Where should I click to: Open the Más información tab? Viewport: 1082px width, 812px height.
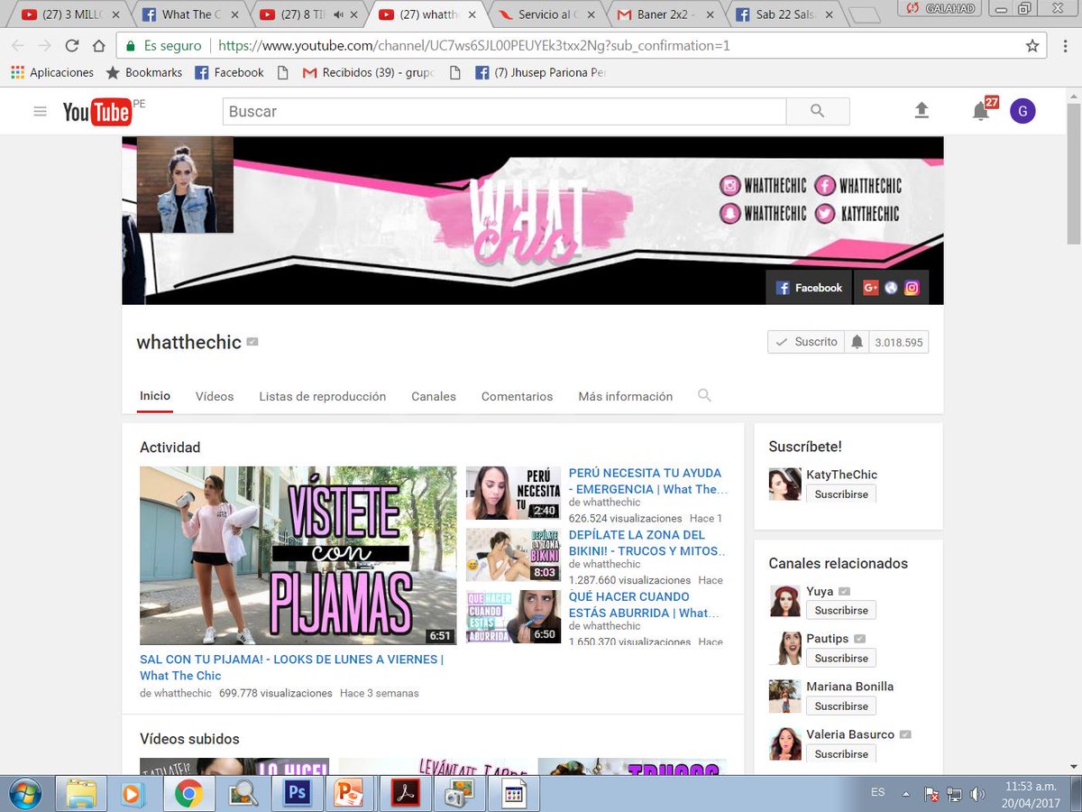tap(626, 396)
